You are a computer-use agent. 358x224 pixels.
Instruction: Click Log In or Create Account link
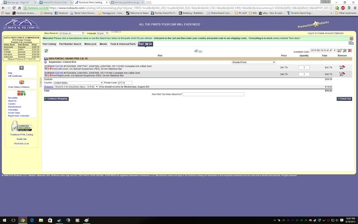click(325, 33)
